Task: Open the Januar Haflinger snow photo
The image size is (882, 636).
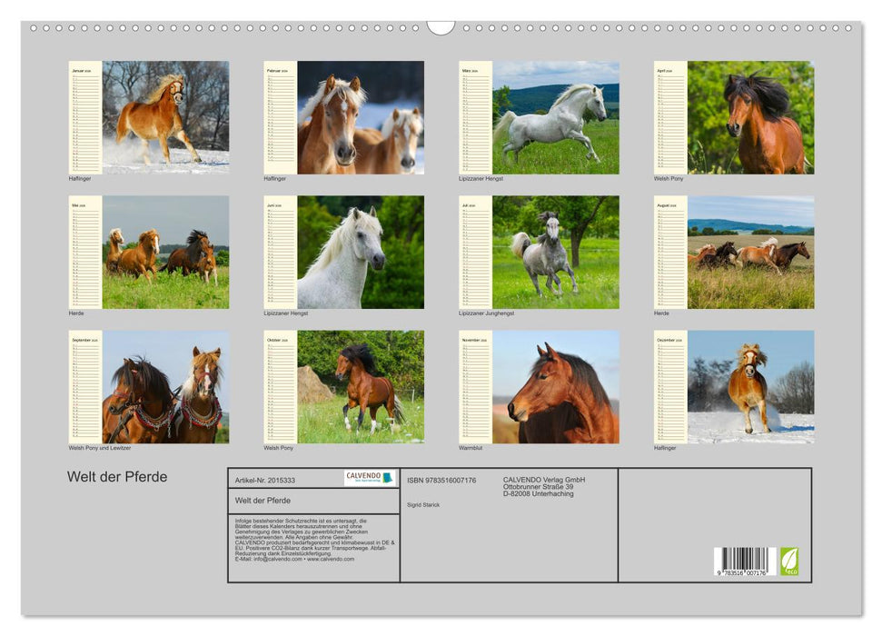Action: click(165, 117)
